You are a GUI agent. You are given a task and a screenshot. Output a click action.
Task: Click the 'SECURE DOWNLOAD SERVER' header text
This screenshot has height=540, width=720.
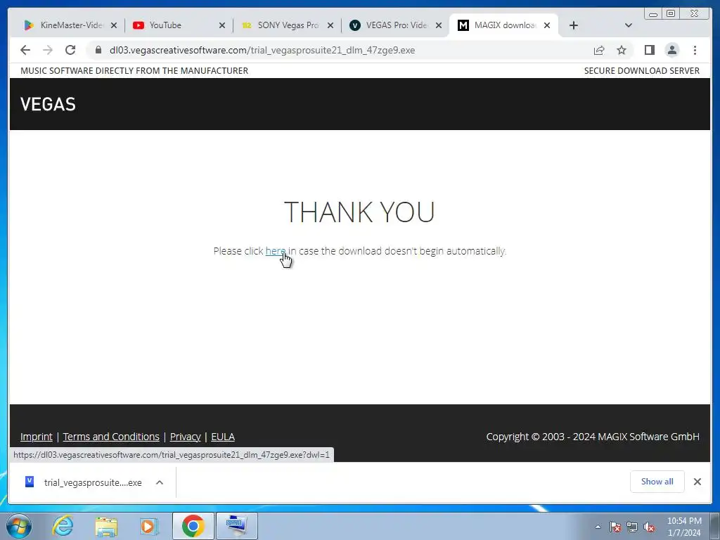point(641,71)
